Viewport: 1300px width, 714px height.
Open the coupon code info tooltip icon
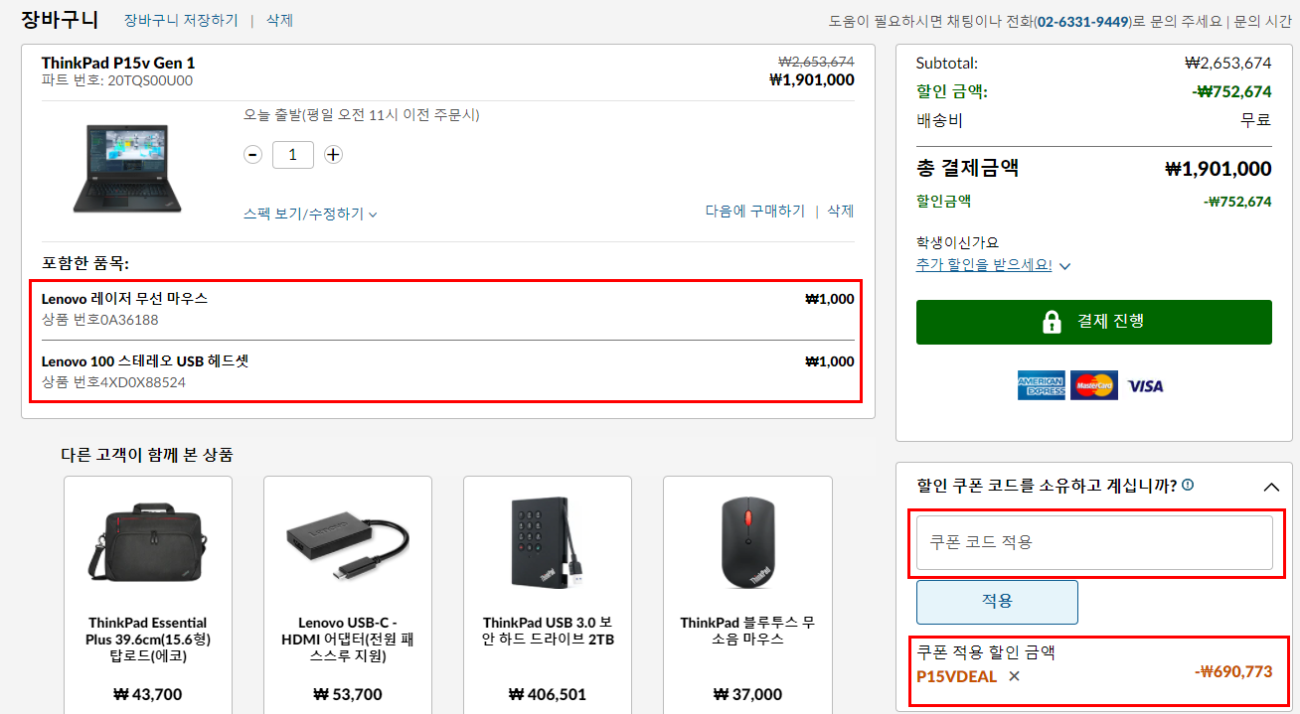pos(1188,486)
